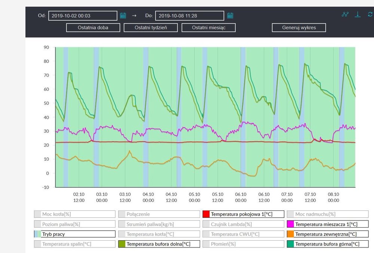Viewport: 374px width, 253px height.
Task: Click the download chart data icon
Action: (358, 15)
